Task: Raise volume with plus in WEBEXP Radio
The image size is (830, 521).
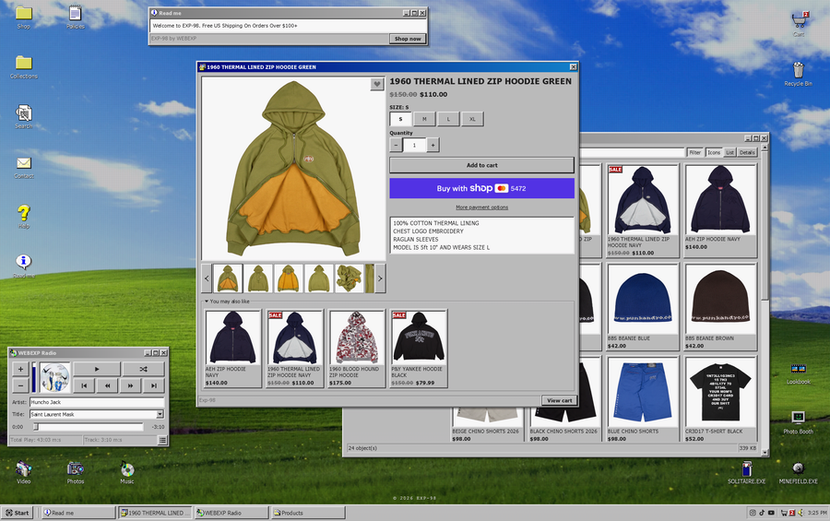Action: pos(20,369)
